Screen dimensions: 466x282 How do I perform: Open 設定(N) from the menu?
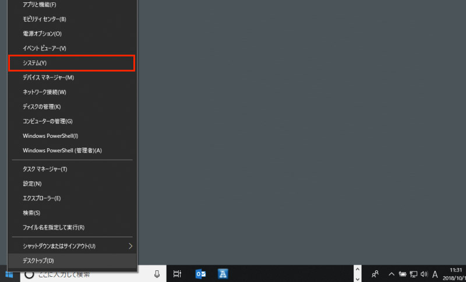point(72,184)
